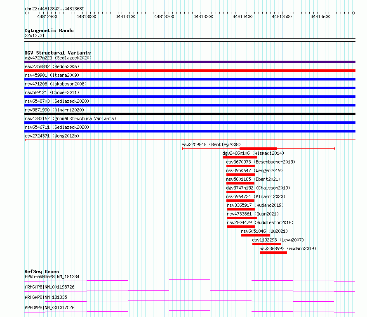Click the nsv5964734 (Almarri2020) label
367x317 pixels.
[x=256, y=196]
